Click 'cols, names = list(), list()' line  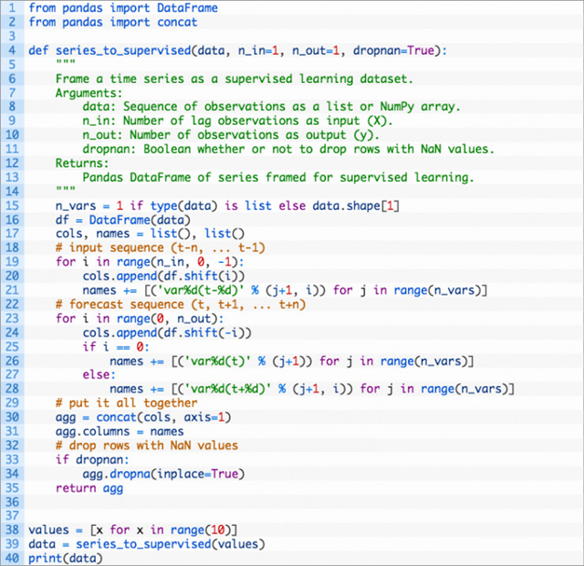150,234
